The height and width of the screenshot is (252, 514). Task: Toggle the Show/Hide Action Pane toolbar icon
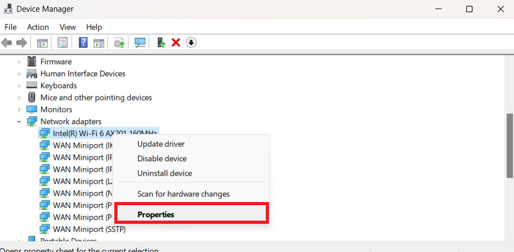click(99, 43)
